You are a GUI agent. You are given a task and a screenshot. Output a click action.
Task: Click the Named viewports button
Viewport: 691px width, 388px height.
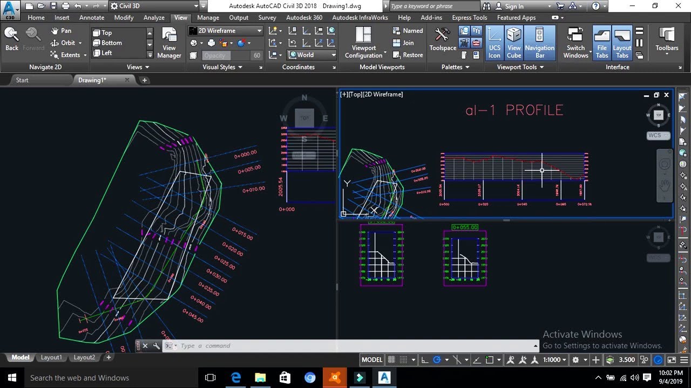pyautogui.click(x=408, y=31)
